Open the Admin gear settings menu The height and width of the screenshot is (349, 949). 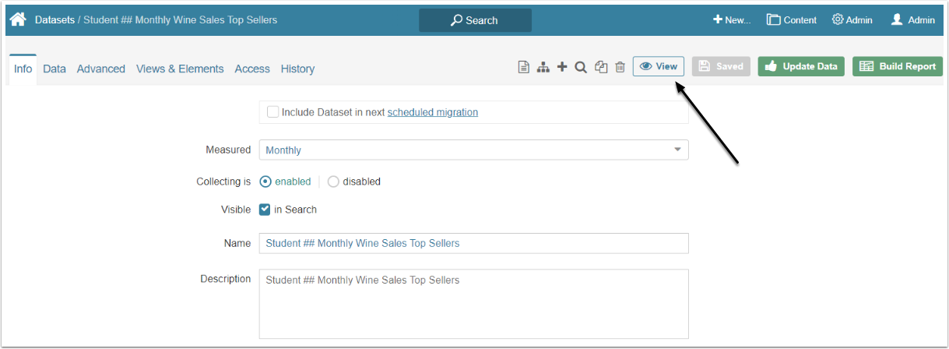pyautogui.click(x=852, y=19)
